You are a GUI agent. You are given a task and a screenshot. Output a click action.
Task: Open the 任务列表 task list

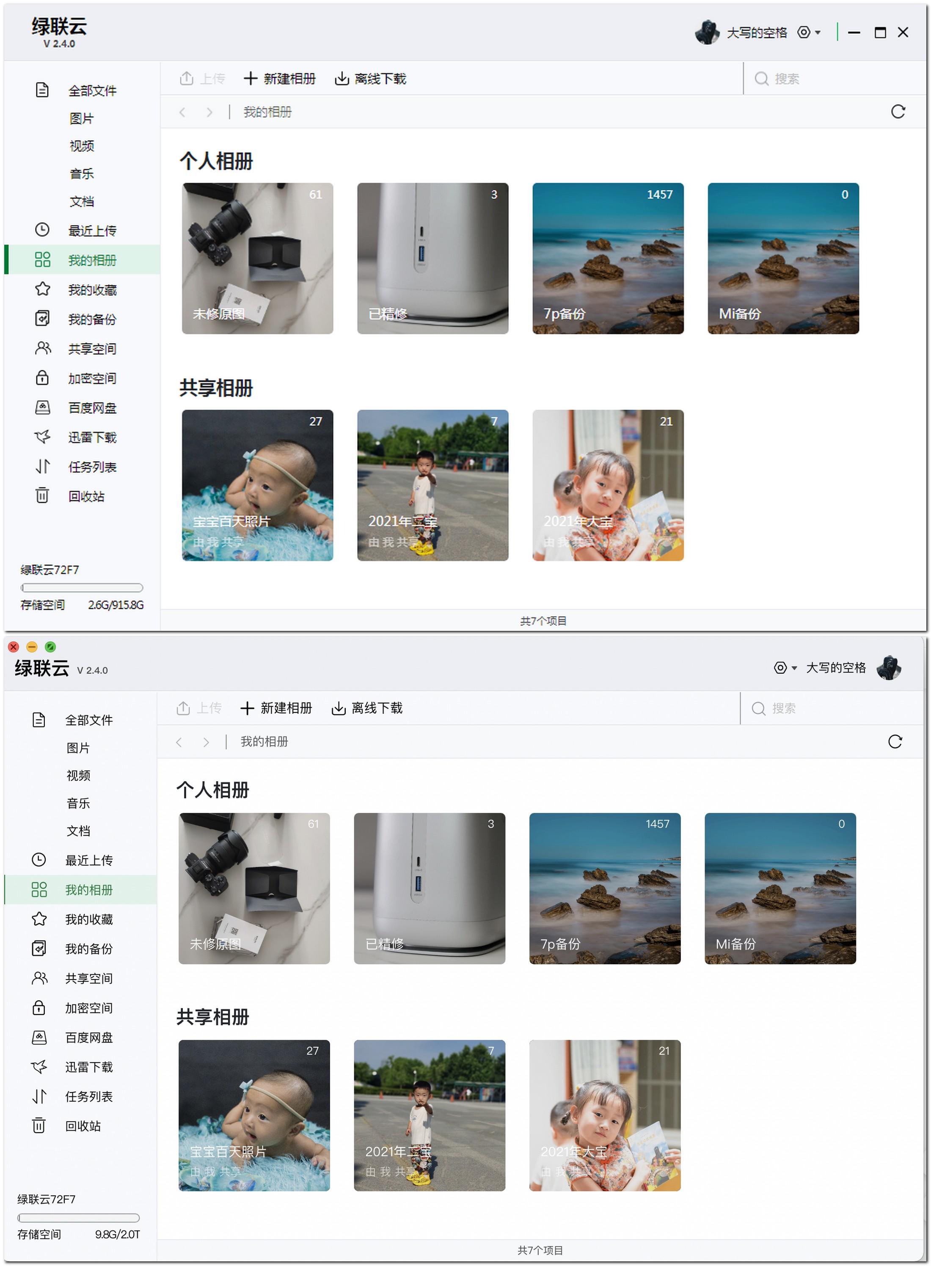pyautogui.click(x=92, y=467)
